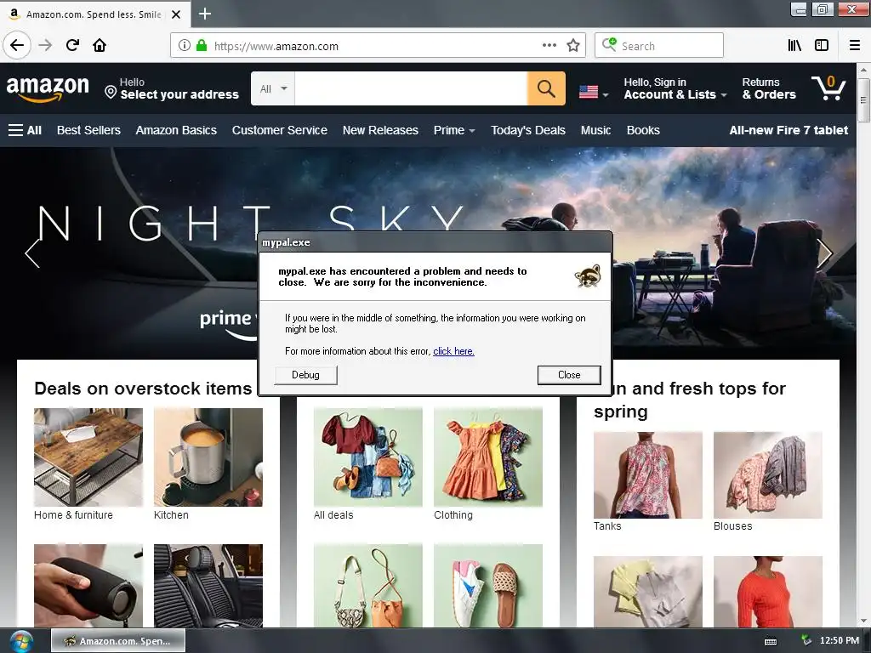Open New Releases nav item

click(x=380, y=130)
